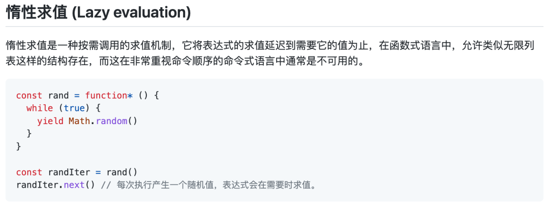Click the "惰性求值" text in the heading
The image size is (549, 208).
coord(36,13)
